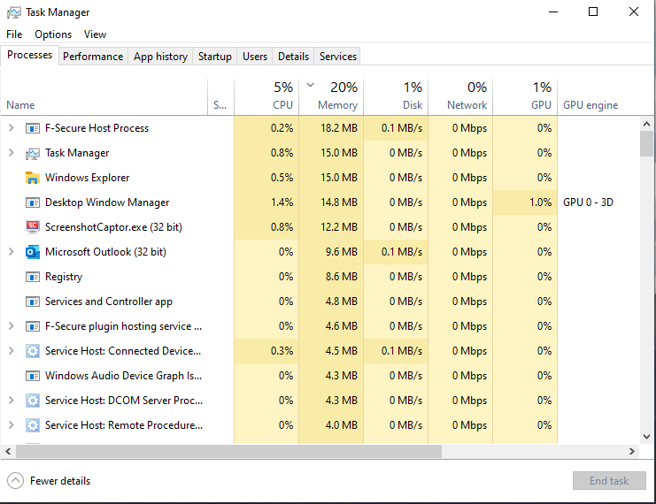Expand the F-Secure Host Process group

click(x=11, y=128)
